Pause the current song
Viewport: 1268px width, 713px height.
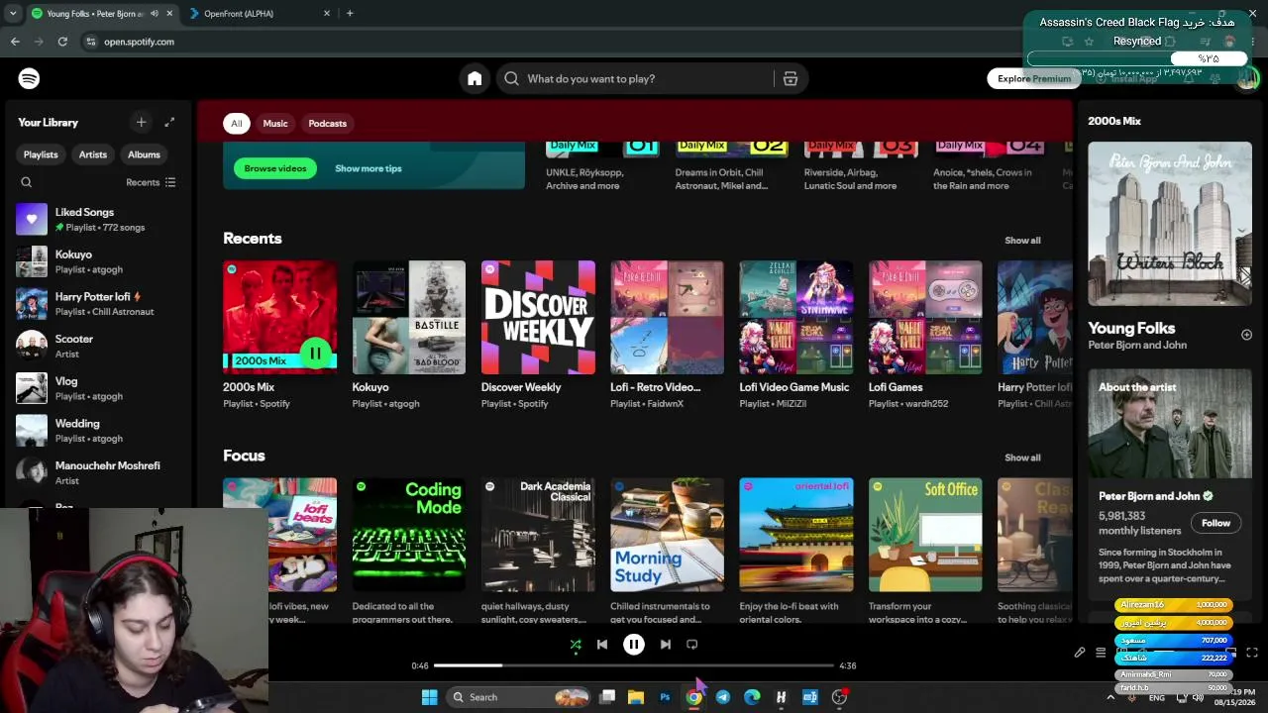pyautogui.click(x=634, y=645)
